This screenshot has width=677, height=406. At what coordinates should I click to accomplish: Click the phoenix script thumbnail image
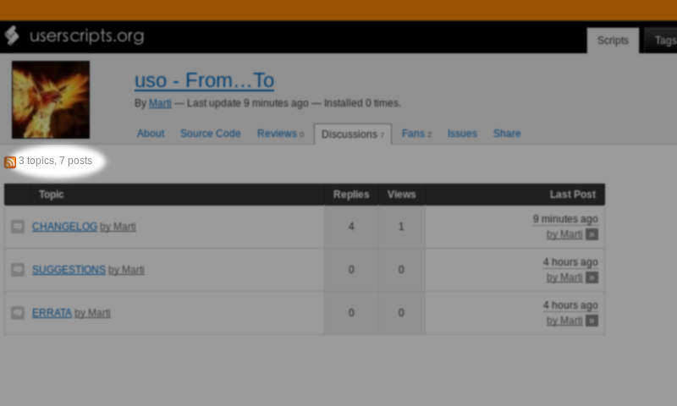pyautogui.click(x=51, y=100)
